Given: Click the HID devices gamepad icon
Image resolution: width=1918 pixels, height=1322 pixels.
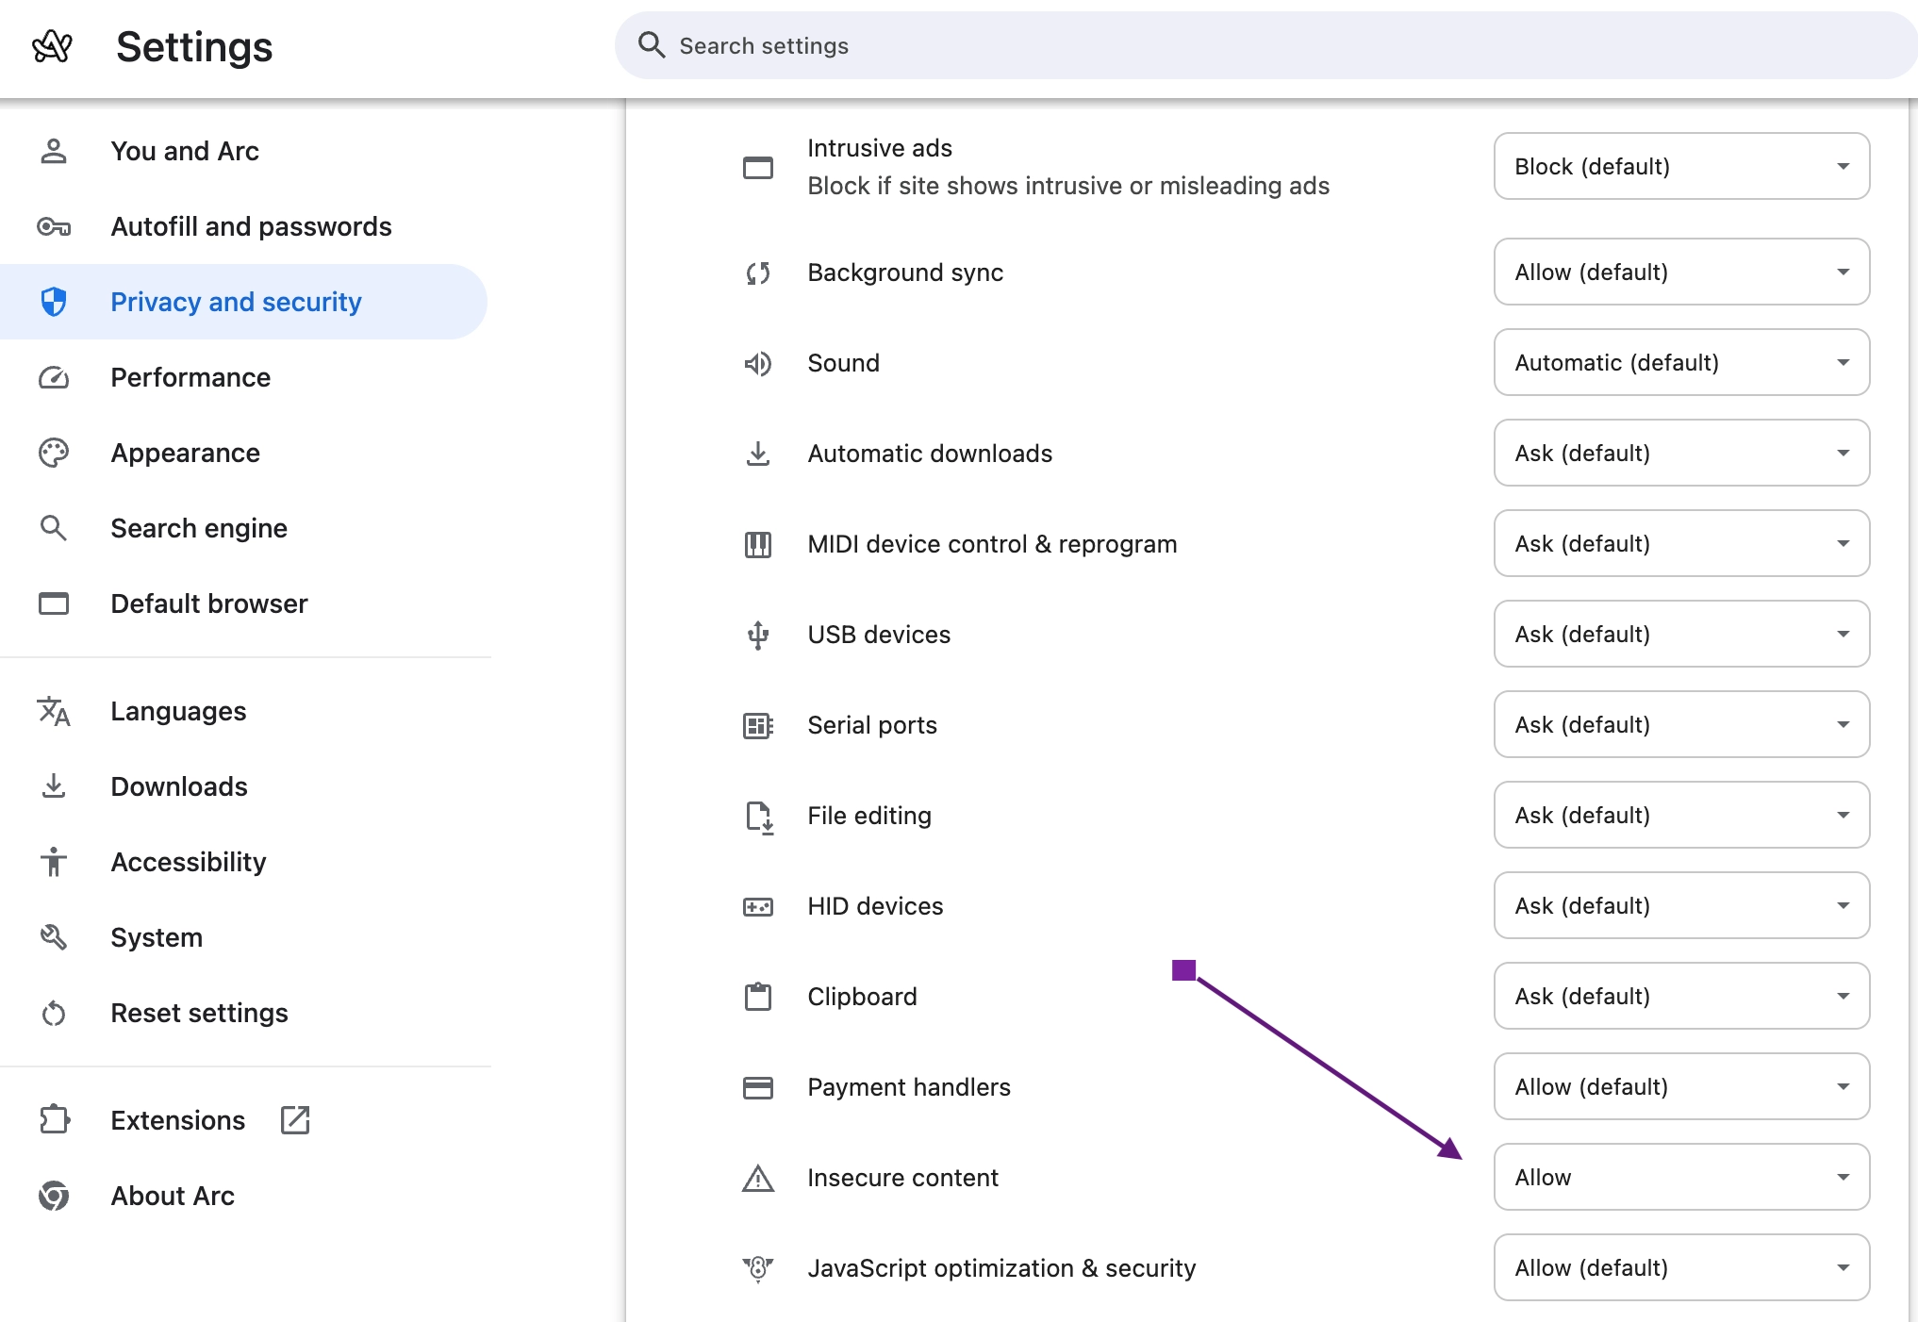Looking at the screenshot, I should [x=757, y=906].
